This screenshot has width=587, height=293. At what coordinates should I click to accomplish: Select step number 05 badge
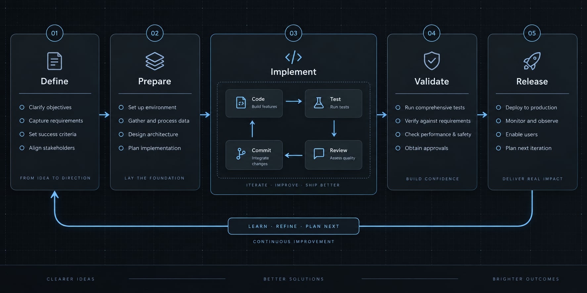point(532,33)
